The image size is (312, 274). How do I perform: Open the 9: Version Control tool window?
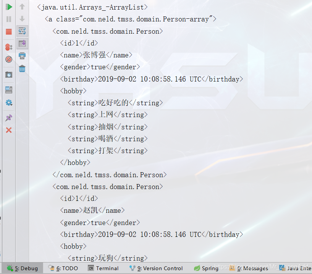(156, 268)
